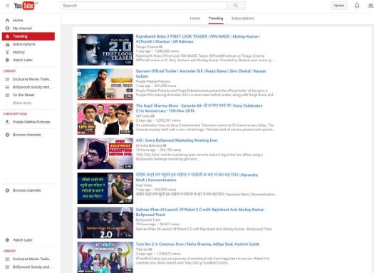Click the 2.0 First Look Teaser thumbnail
The width and height of the screenshot is (374, 273).
click(105, 50)
